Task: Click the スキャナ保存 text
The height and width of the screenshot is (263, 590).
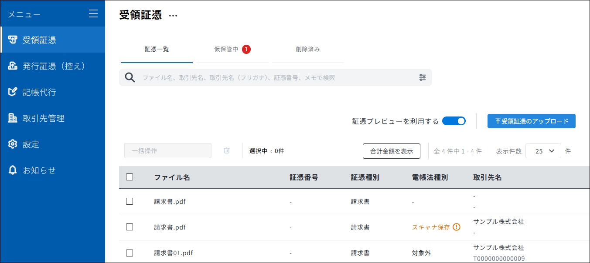Action: tap(431, 227)
